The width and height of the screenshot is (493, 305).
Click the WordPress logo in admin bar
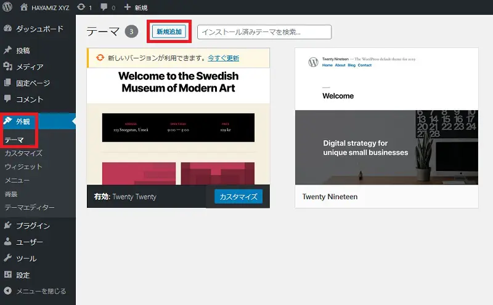8,7
